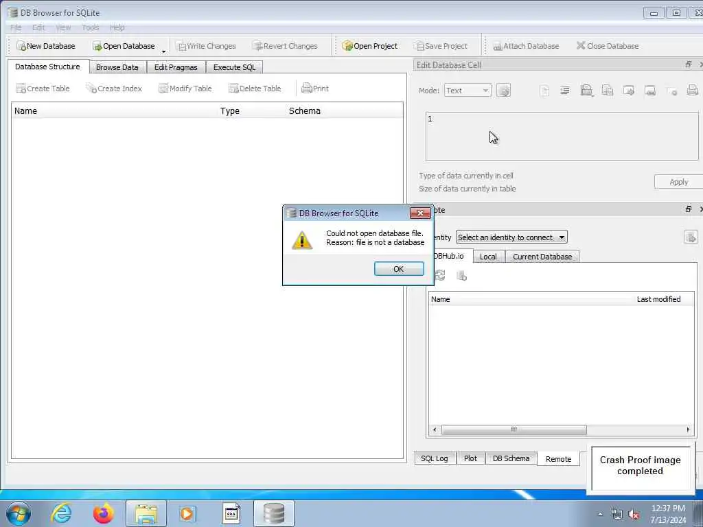Open the Mode Text dropdown
Image resolution: width=703 pixels, height=527 pixels.
468,91
